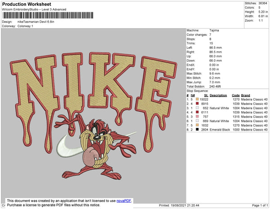The height and width of the screenshot is (209, 270).
Task: Click the Total Bobbin value '240.48ft'
Action: pyautogui.click(x=215, y=86)
